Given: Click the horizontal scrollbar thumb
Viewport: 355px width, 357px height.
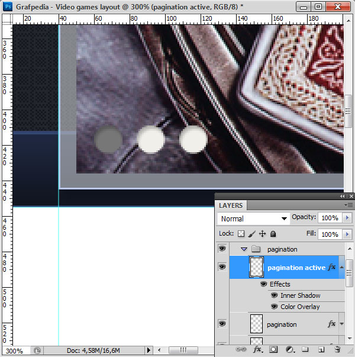Looking at the screenshot, I should click(x=183, y=350).
